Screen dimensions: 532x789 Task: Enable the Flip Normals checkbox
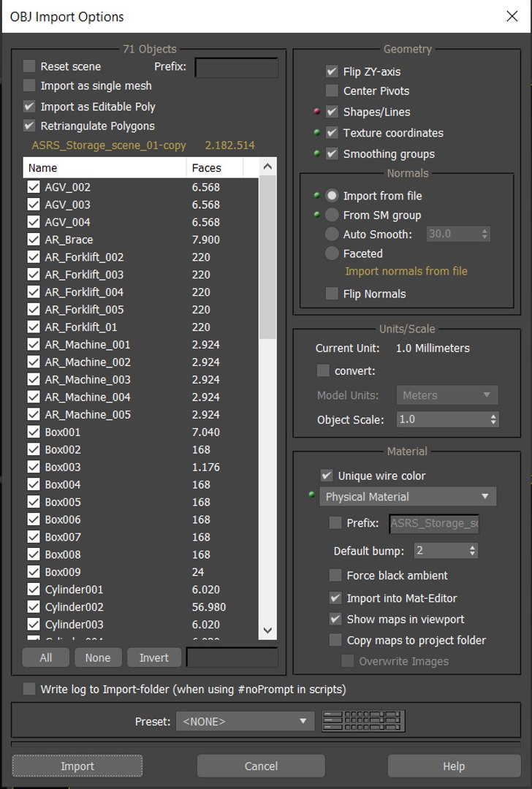332,294
